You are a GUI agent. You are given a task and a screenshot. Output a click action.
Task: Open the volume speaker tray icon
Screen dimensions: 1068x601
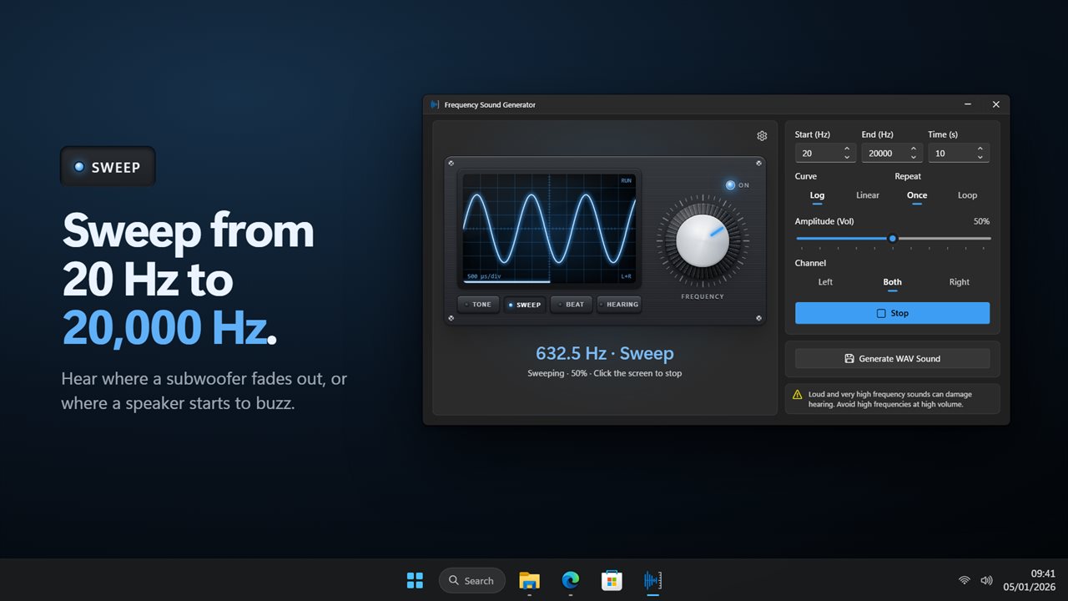(986, 580)
